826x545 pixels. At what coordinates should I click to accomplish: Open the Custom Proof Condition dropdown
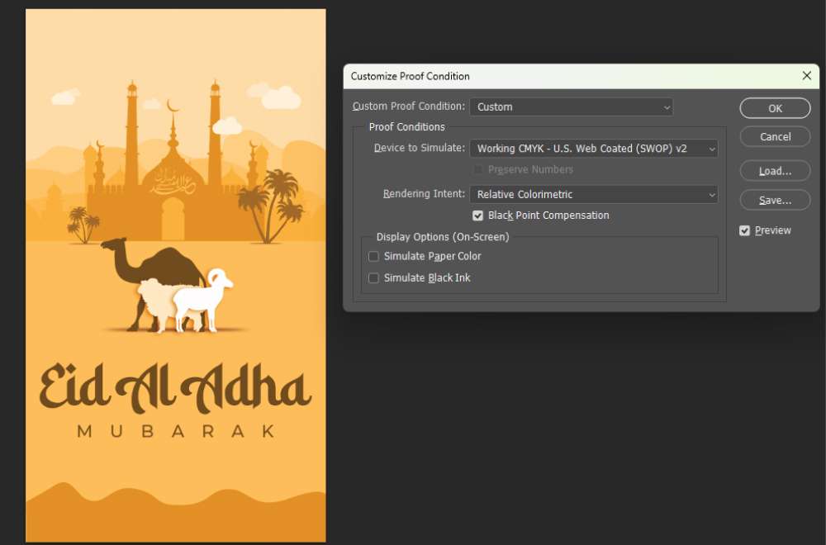click(571, 107)
